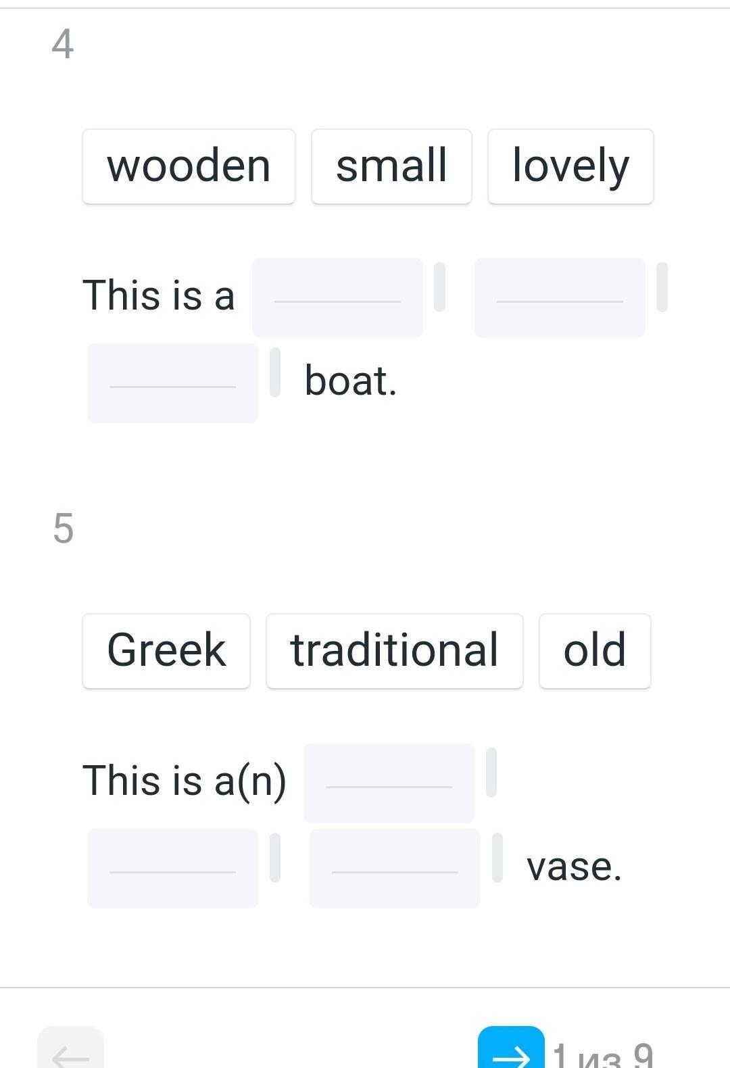Pick the word chip 'wooden'
Viewport: 730px width, 1068px height.
189,166
